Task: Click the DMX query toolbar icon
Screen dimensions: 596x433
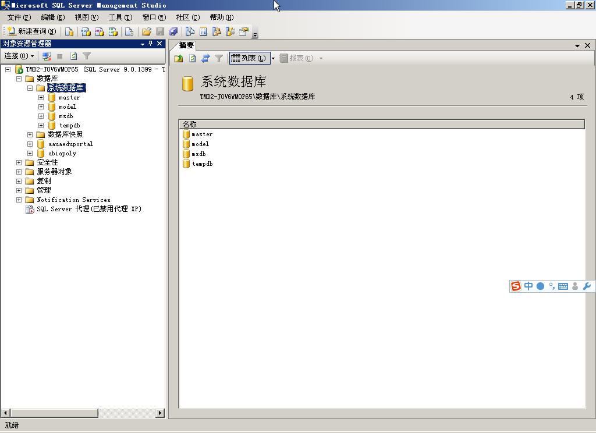Action: 99,31
